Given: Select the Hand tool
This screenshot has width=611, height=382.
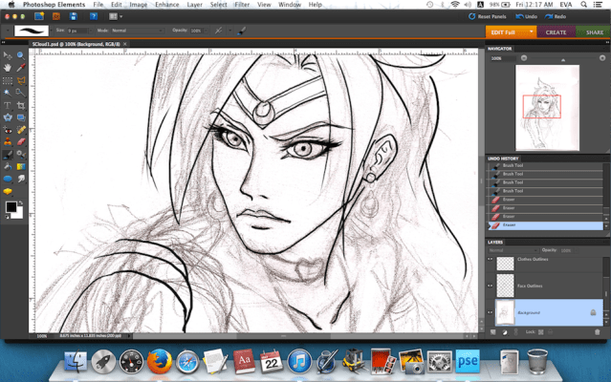Looking at the screenshot, I should (x=8, y=68).
